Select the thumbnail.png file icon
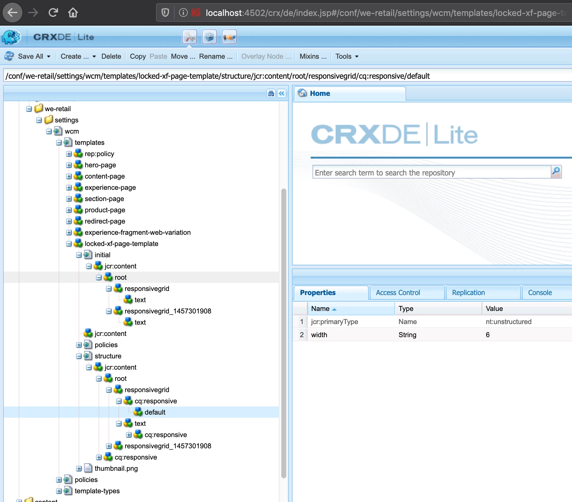This screenshot has height=502, width=572. tap(88, 468)
